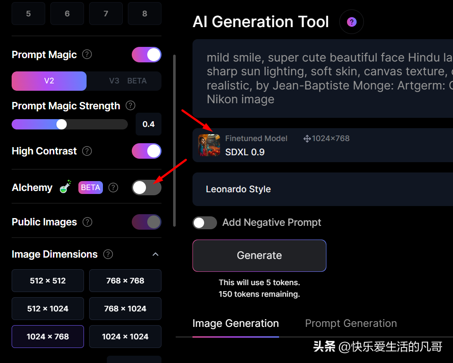Image resolution: width=453 pixels, height=363 pixels.
Task: Open the purple help icon by title
Action: pyautogui.click(x=351, y=22)
